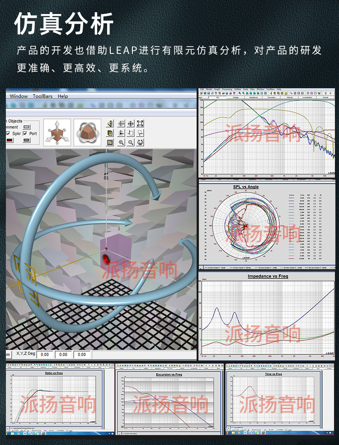This screenshot has width=339, height=445.
Task: Switch to the Volume tab
Action: [325, 97]
